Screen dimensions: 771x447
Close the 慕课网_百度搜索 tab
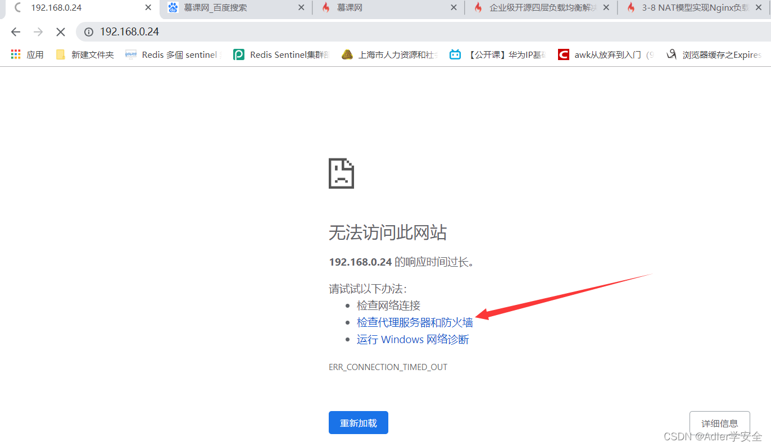(x=301, y=8)
